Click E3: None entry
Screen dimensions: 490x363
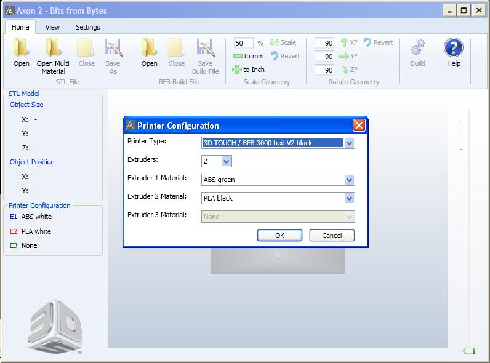[23, 245]
